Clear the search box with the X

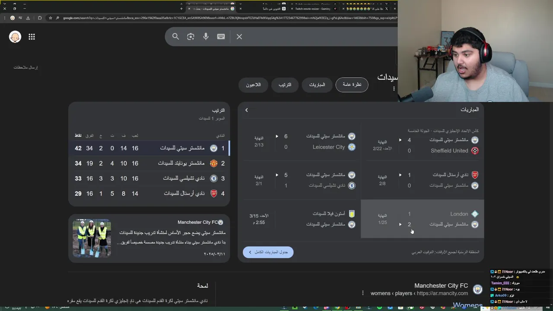click(x=239, y=37)
